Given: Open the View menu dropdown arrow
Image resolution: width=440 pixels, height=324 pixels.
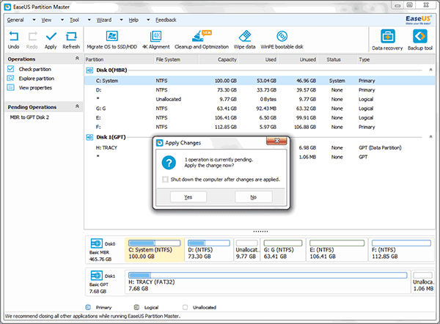Looking at the screenshot, I should click(62, 20).
